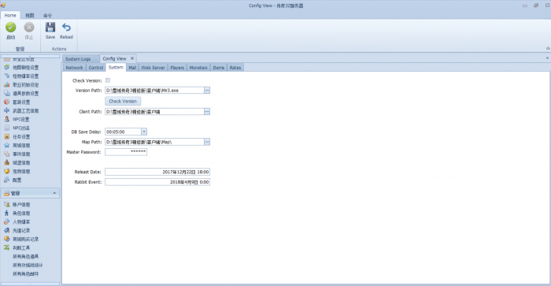Open 事件信息 icon in sidebar
This screenshot has width=551, height=286.
coord(6,154)
